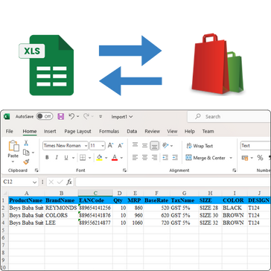Expand the font size 11 dropdown
Screen dimensions: 271x271
pyautogui.click(x=98, y=146)
